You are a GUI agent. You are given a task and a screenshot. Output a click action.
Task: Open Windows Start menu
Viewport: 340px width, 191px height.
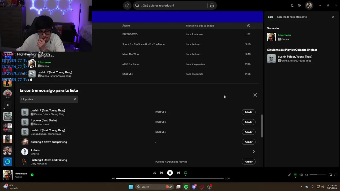click(x=131, y=187)
